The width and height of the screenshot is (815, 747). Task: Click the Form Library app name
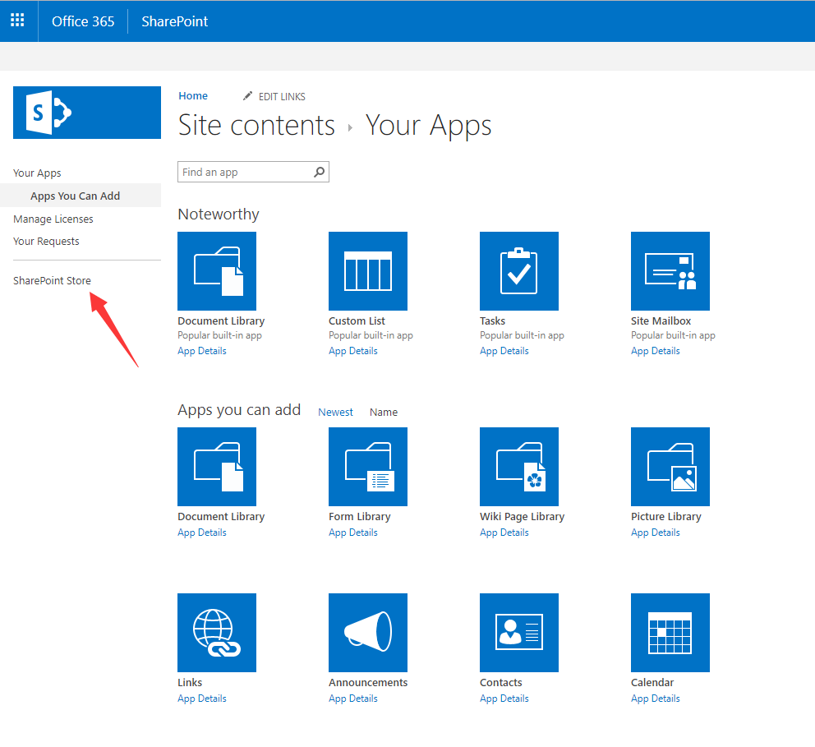tap(360, 516)
